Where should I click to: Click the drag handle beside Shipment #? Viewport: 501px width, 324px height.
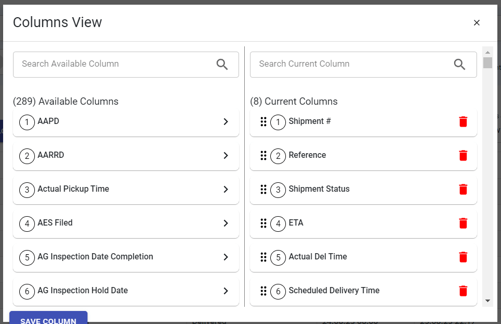[x=264, y=121]
